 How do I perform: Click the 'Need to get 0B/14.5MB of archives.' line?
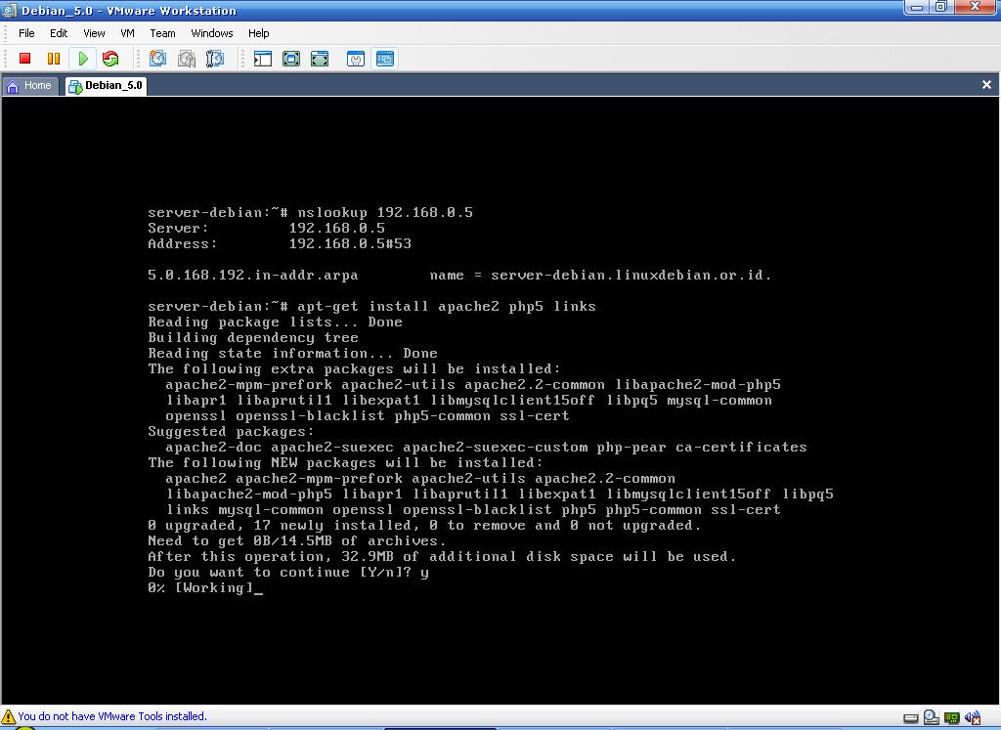296,541
